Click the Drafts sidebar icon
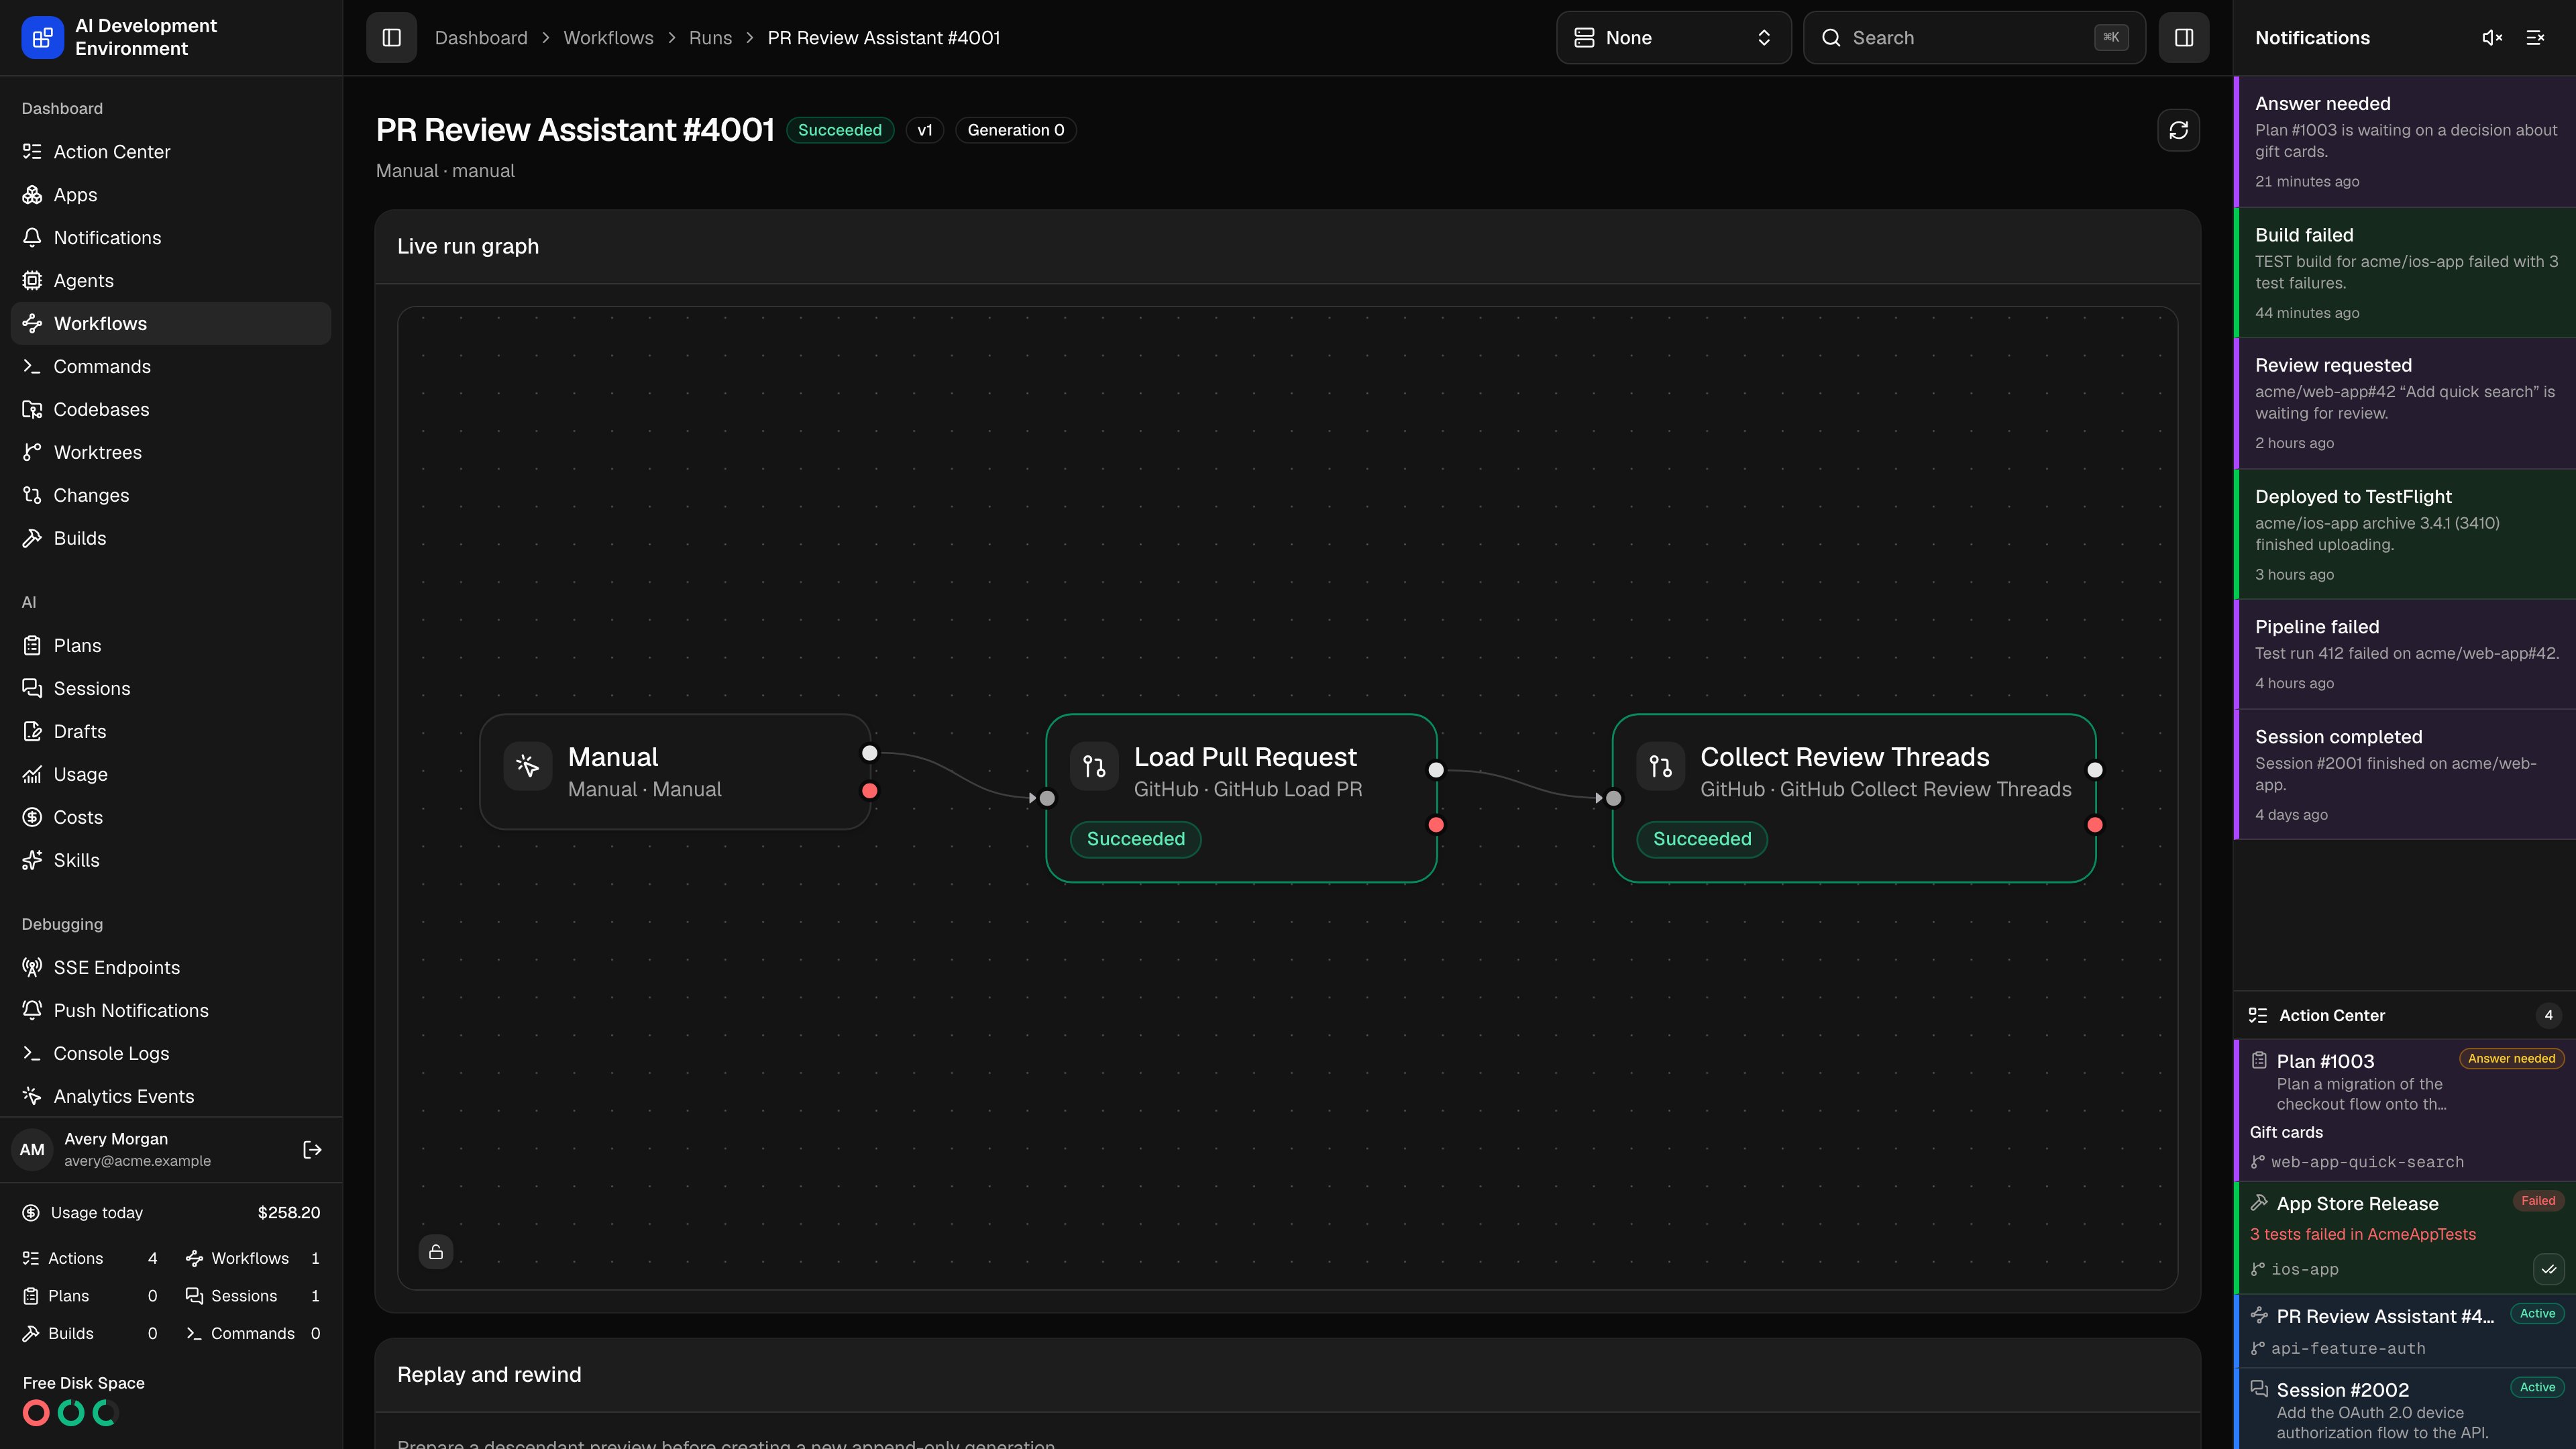2576x1449 pixels. point(32,732)
